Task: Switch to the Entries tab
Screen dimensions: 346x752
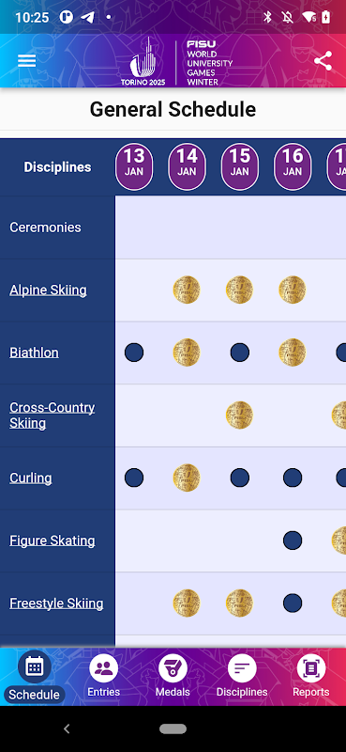Action: [x=104, y=676]
